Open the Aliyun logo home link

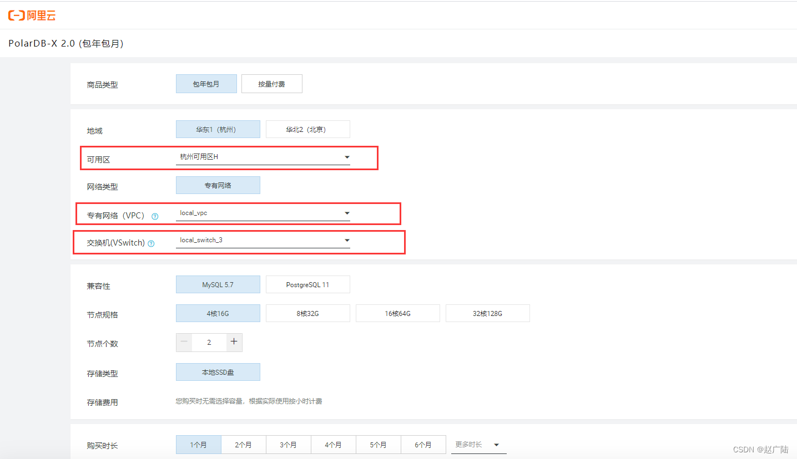pyautogui.click(x=32, y=16)
